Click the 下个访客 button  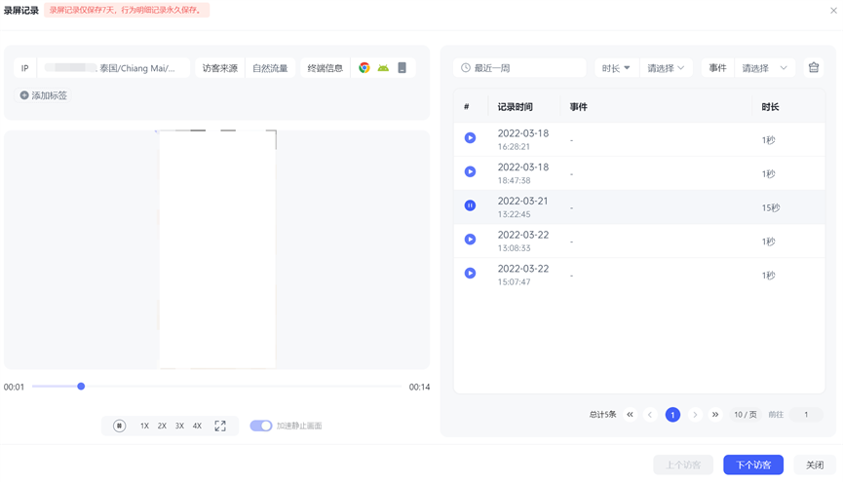(x=753, y=464)
